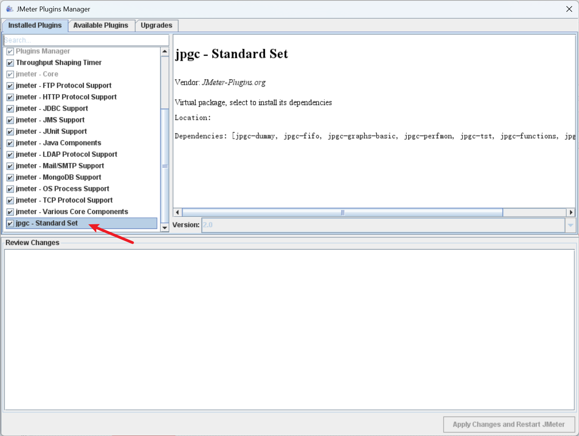Uncheck jmeter - JMS Support checkbox
579x436 pixels.
[10, 120]
